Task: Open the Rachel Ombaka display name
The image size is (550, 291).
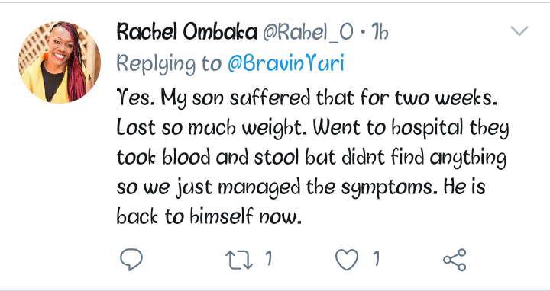Action: pos(186,32)
